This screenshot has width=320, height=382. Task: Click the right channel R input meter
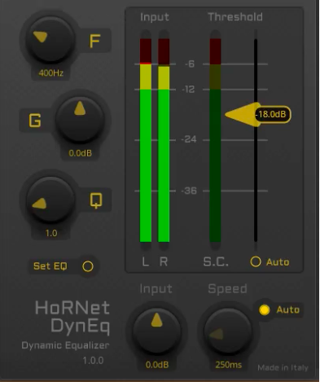click(164, 140)
